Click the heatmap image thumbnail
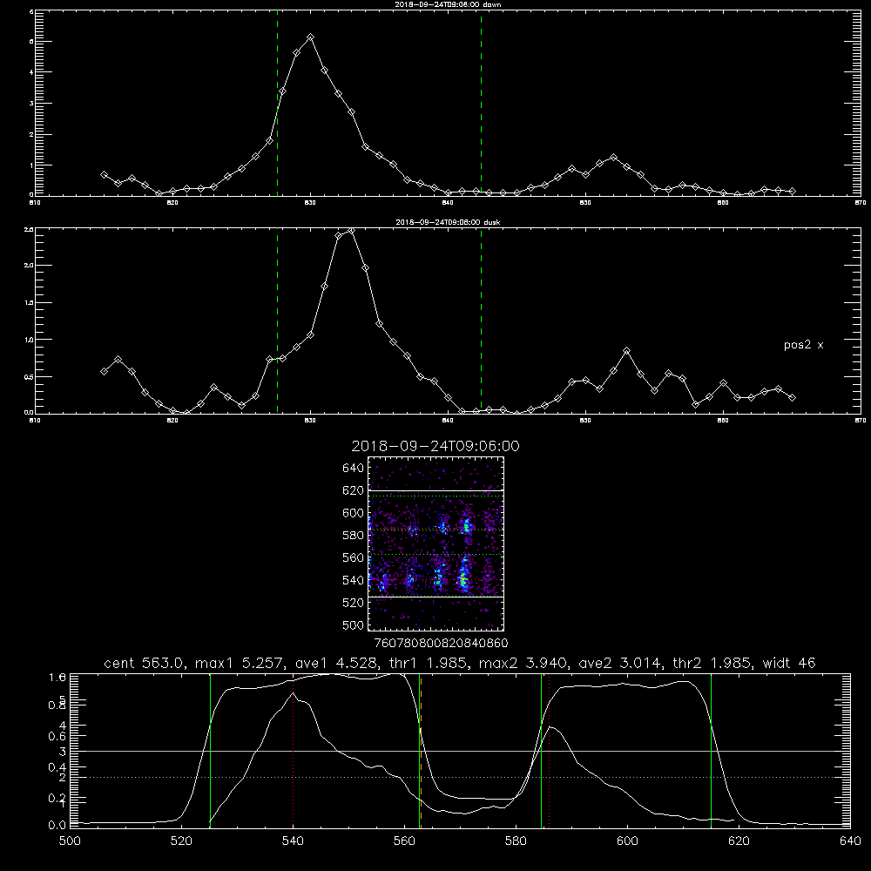871x871 pixels. pos(435,544)
